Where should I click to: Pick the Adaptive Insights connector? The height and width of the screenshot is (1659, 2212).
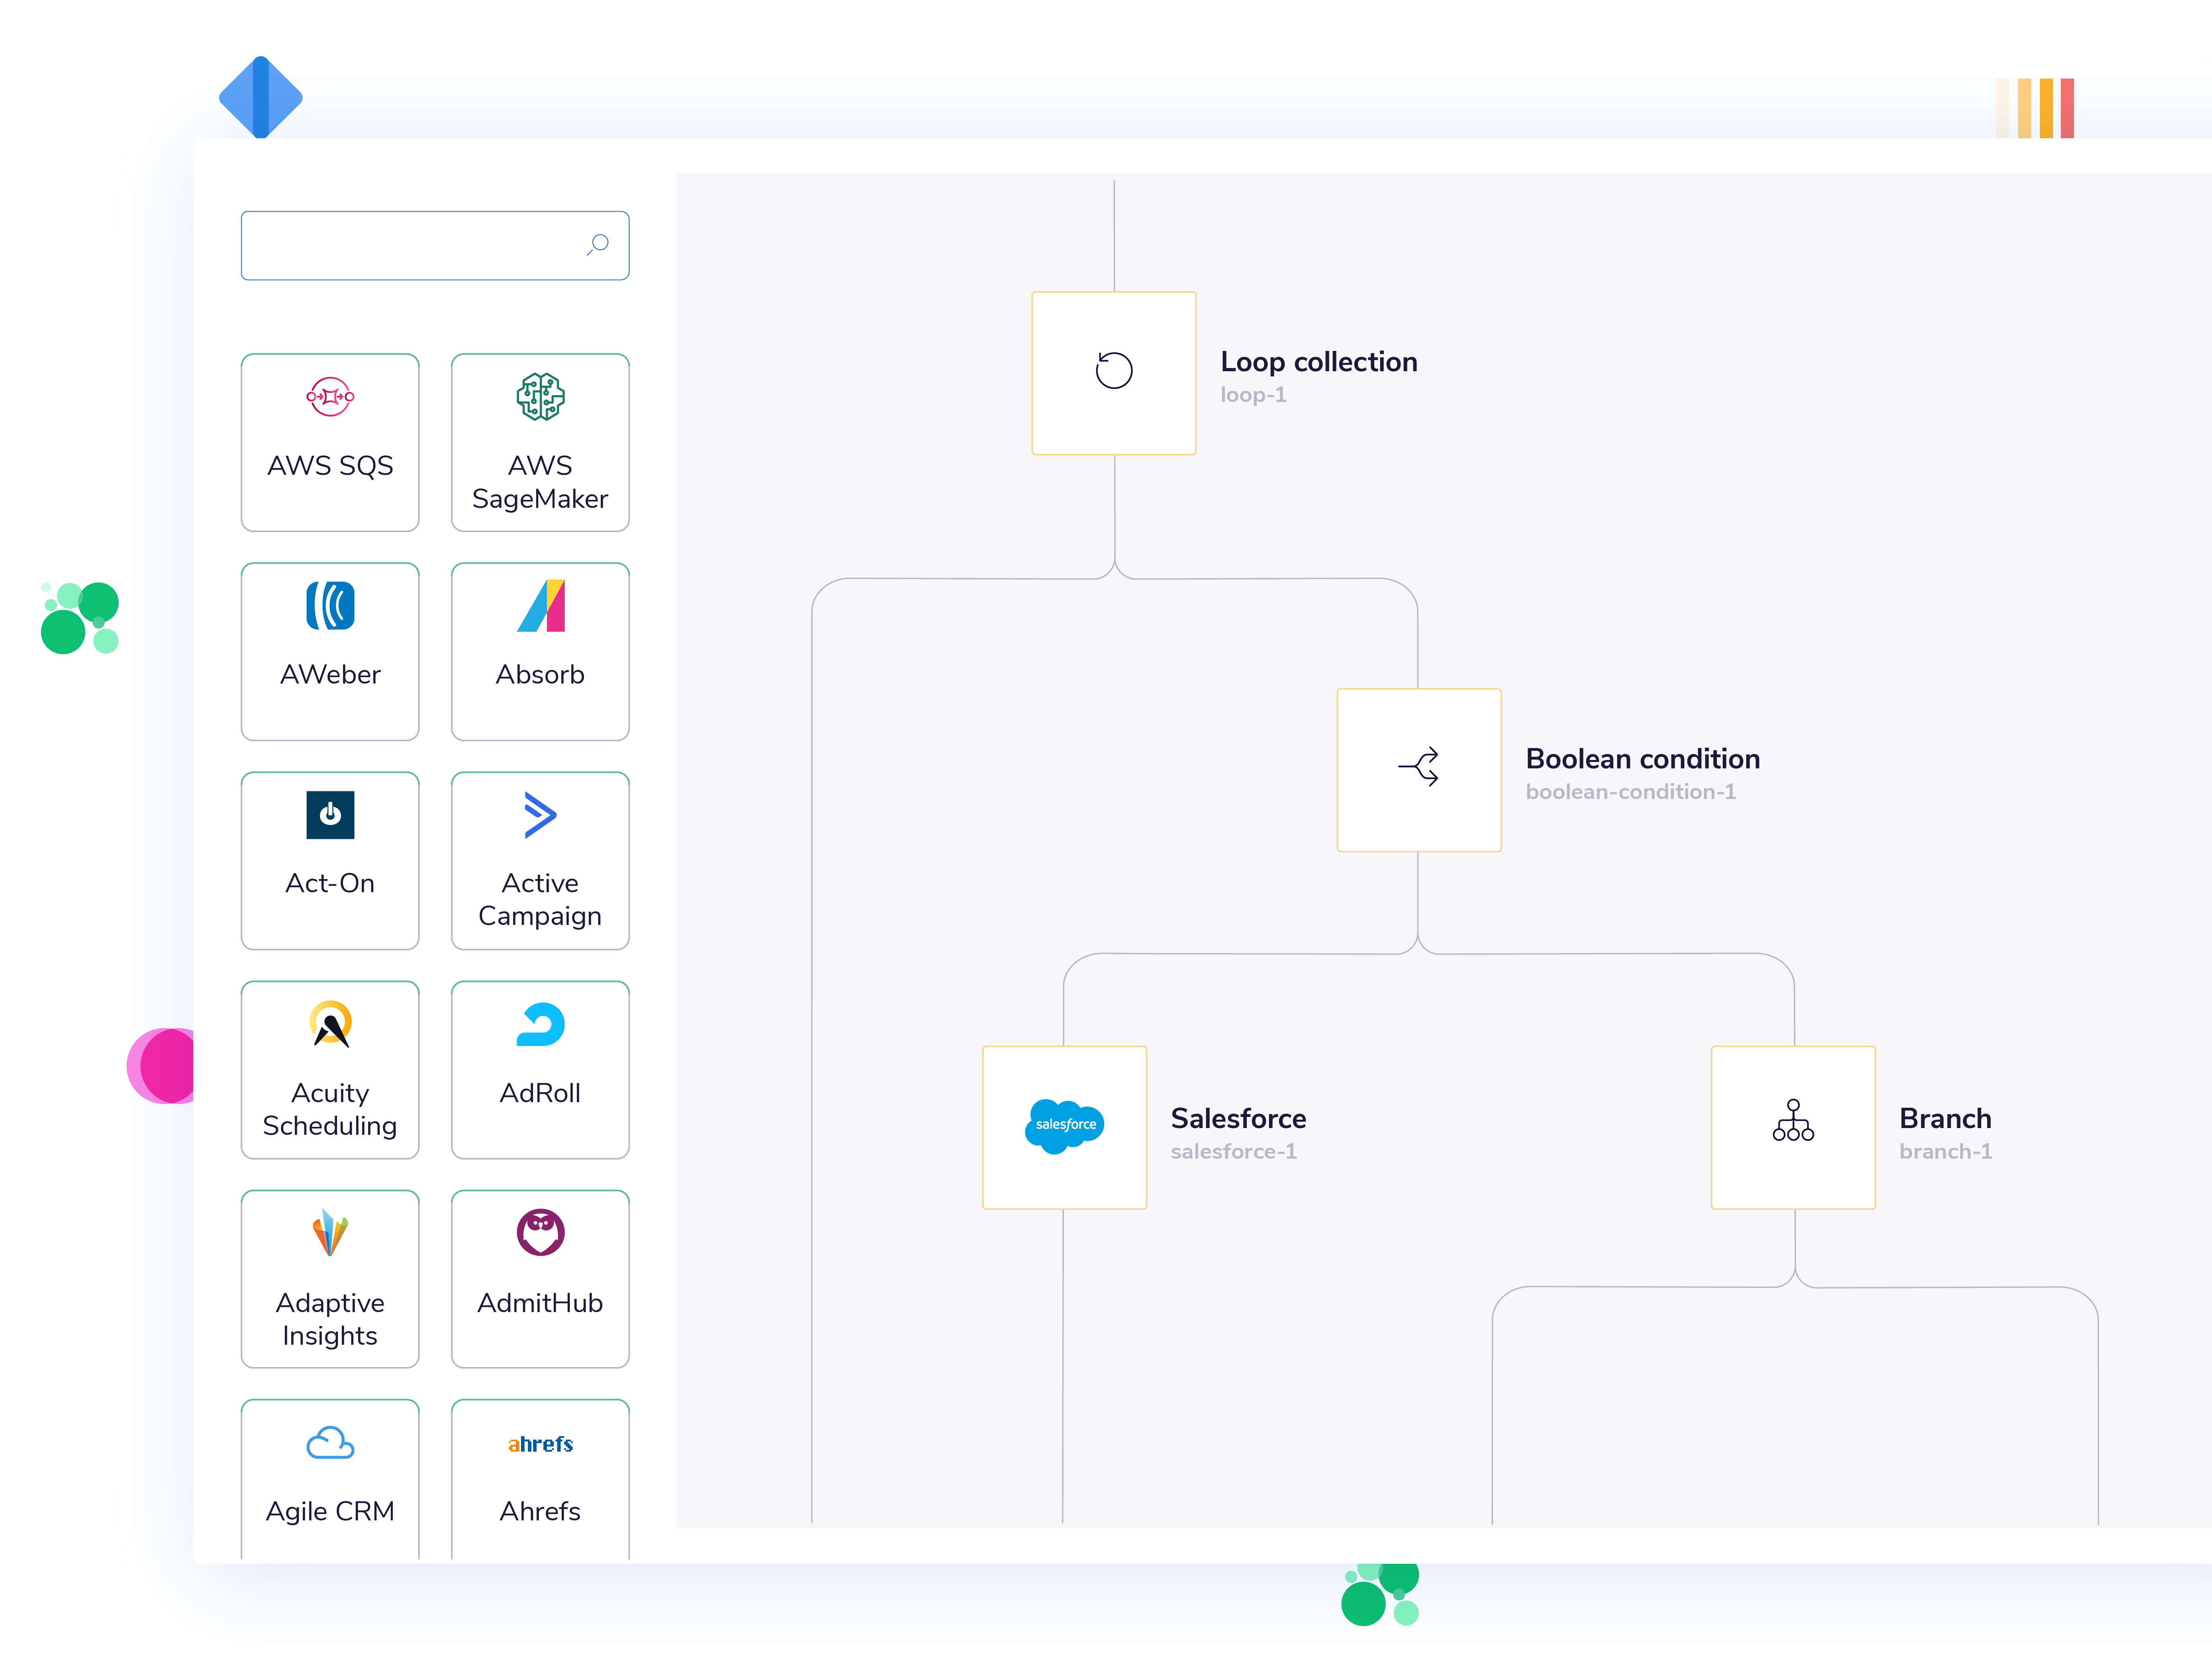[x=330, y=1278]
